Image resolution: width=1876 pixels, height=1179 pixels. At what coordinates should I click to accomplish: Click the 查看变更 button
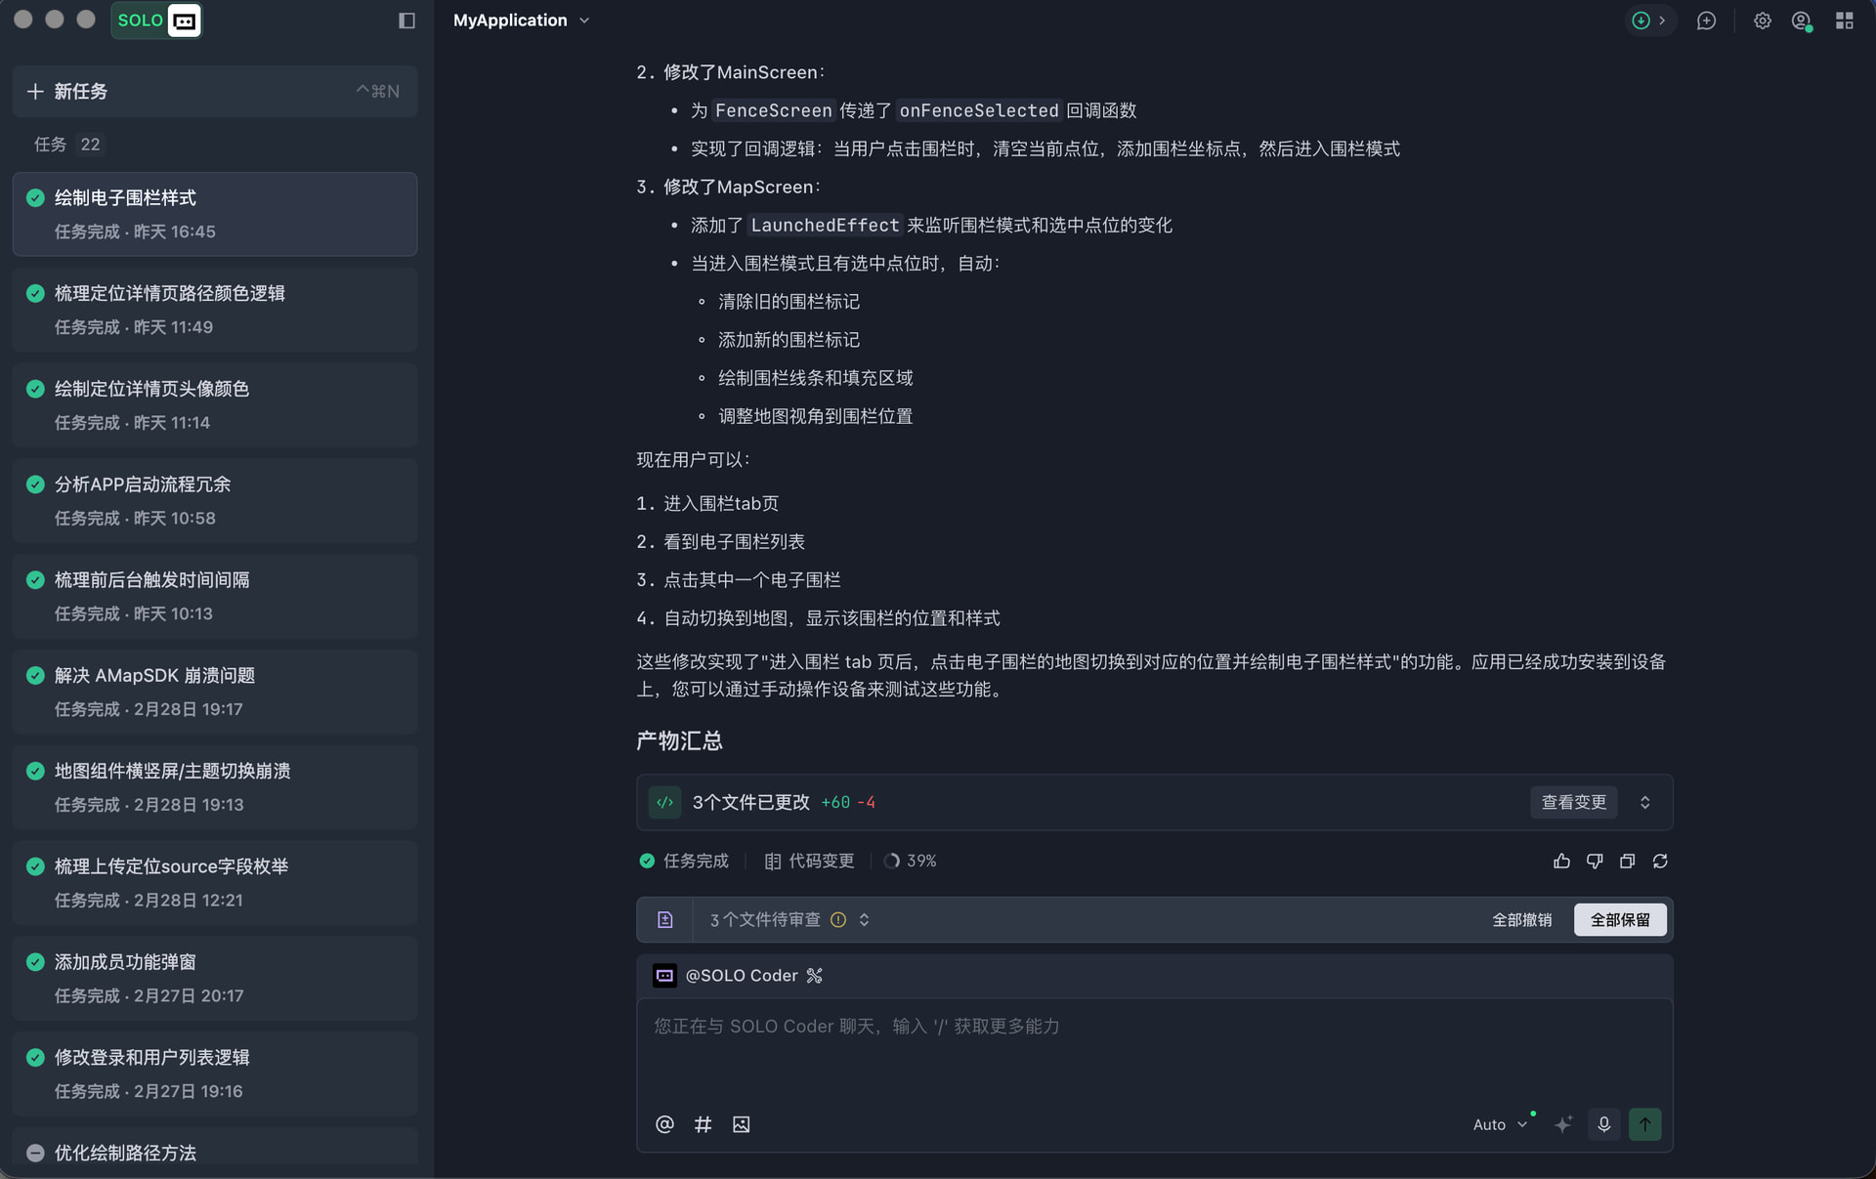pyautogui.click(x=1573, y=802)
